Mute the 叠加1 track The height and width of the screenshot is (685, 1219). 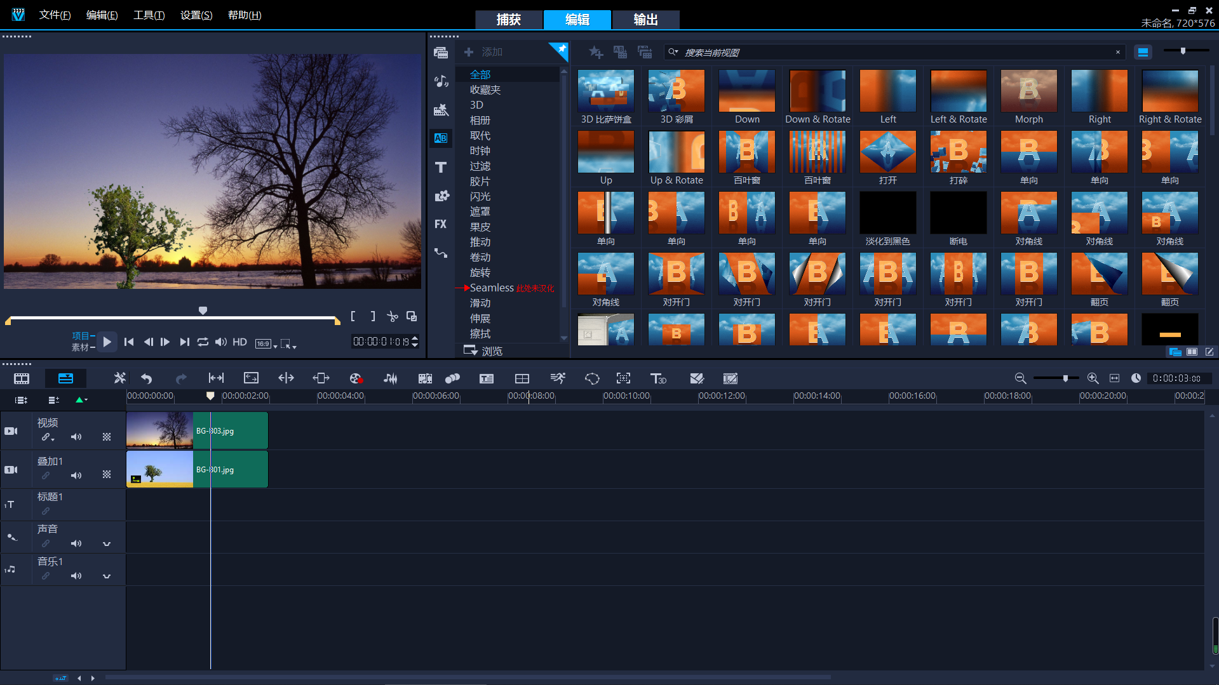76,476
